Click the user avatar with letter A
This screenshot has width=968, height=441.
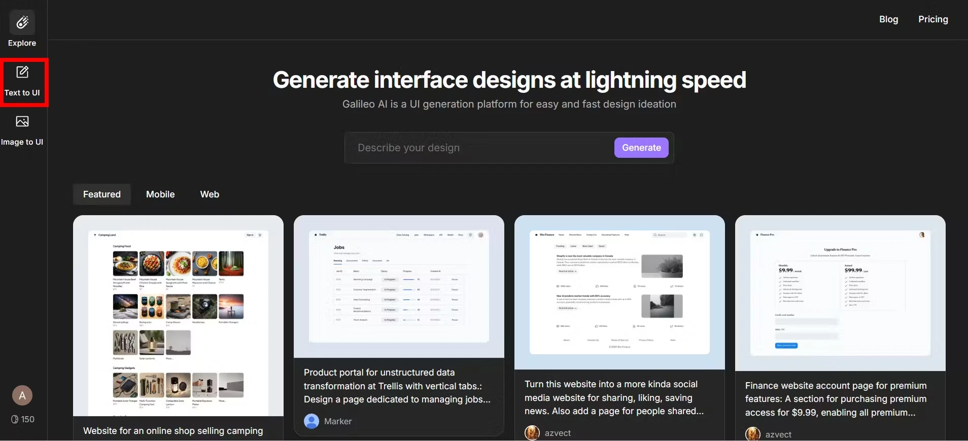click(x=22, y=395)
